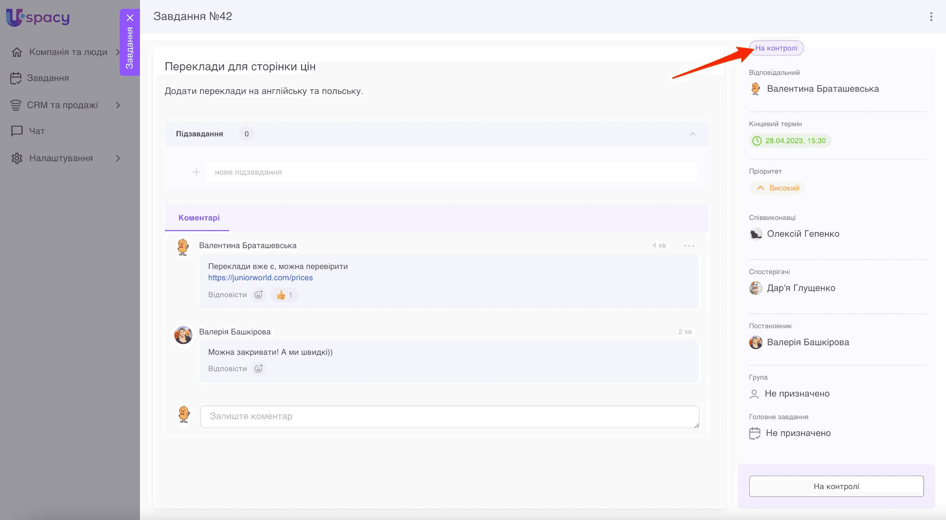The image size is (946, 520).
Task: Close the Завдання side panel
Action: 130,18
